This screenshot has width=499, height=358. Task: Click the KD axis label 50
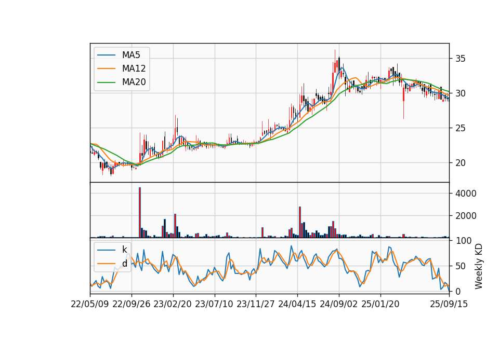click(x=461, y=266)
